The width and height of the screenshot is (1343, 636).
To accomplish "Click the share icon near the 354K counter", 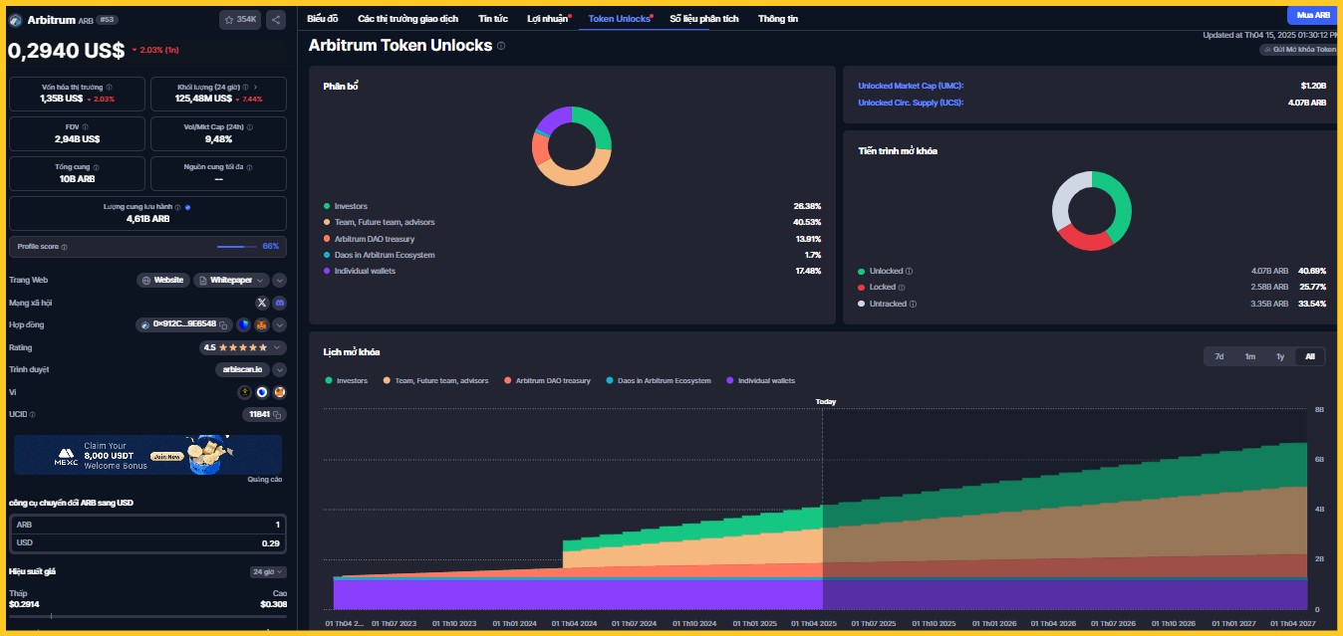I will 276,19.
